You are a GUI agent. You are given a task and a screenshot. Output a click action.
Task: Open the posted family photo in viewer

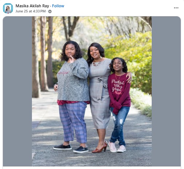point(92,91)
